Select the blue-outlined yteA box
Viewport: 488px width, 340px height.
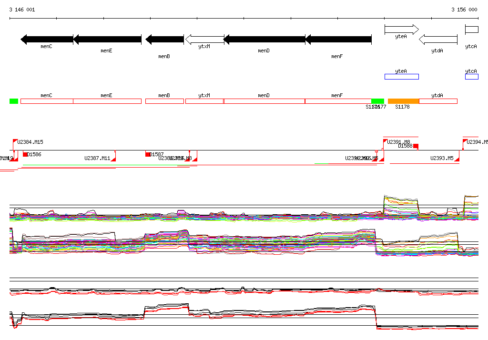[401, 77]
